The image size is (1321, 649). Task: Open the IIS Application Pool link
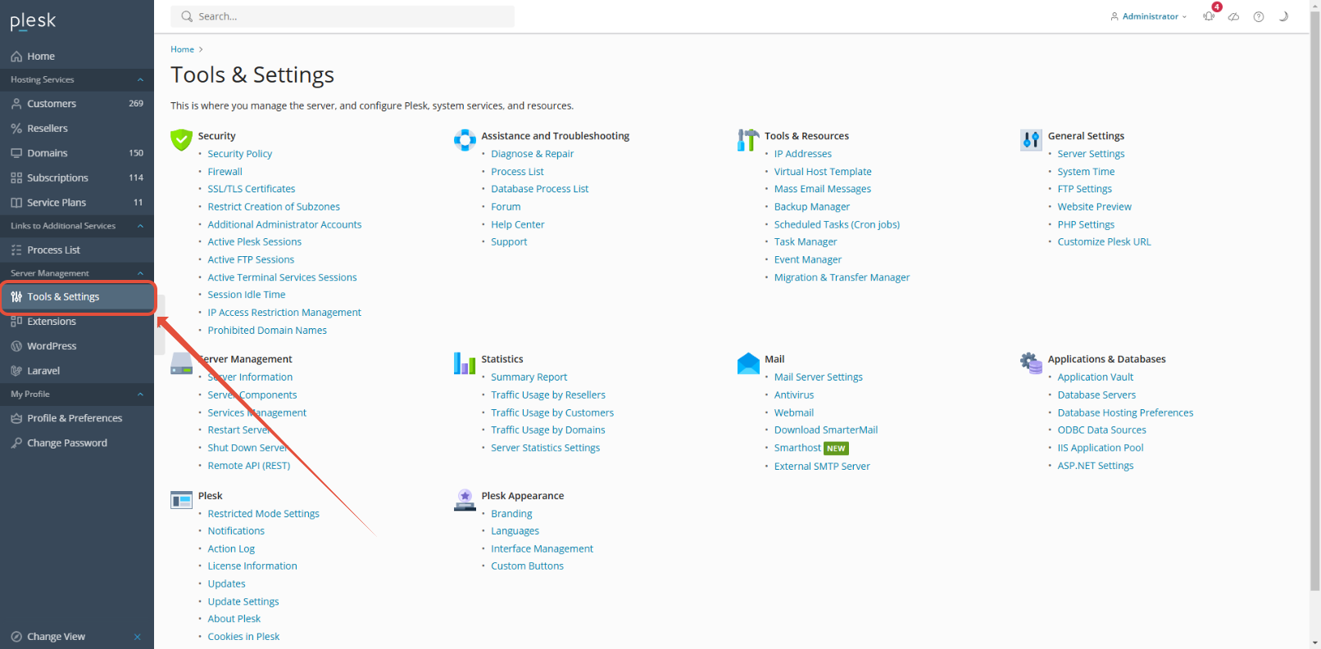(1100, 448)
